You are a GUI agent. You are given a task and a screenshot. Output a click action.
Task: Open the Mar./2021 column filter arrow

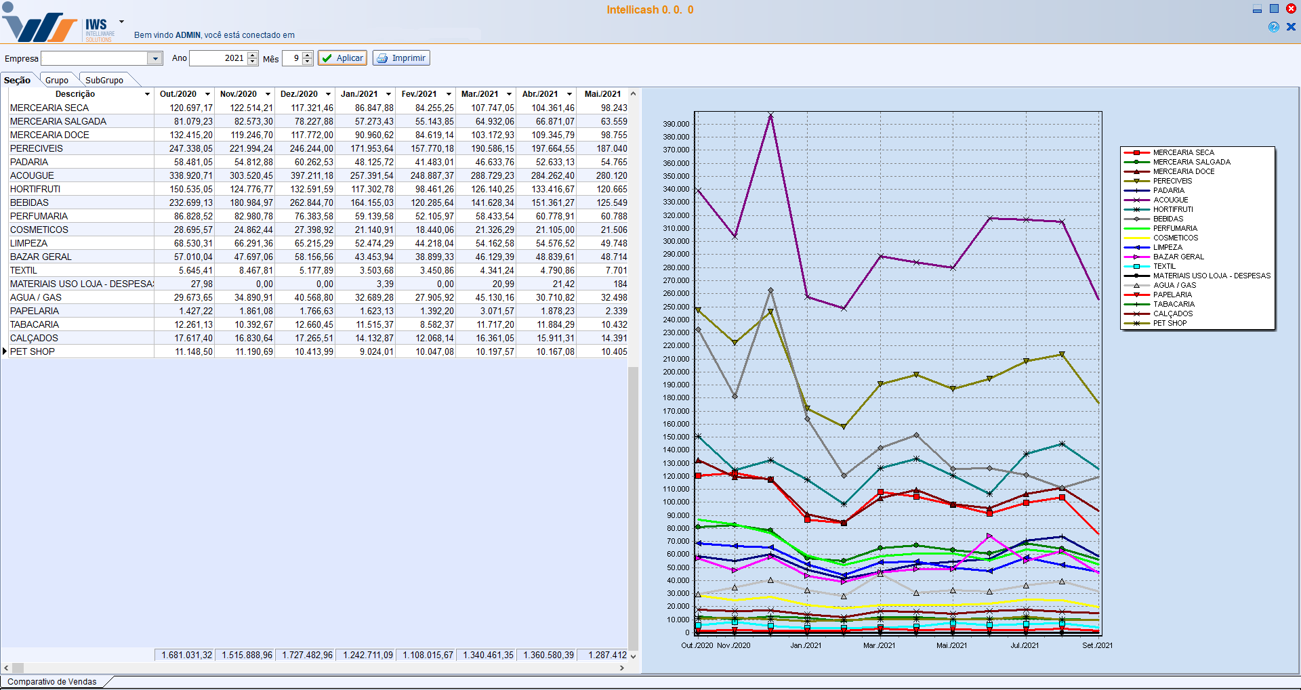[509, 94]
